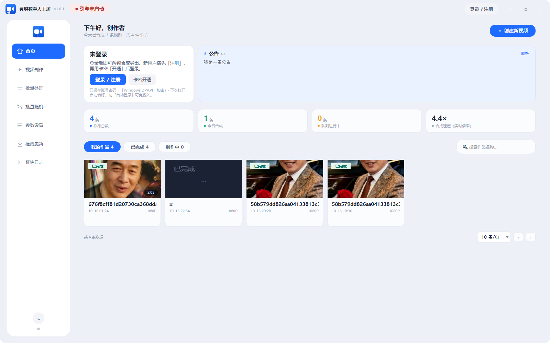
Task: Click the camera logo atop the sidebar
Action: [x=38, y=32]
